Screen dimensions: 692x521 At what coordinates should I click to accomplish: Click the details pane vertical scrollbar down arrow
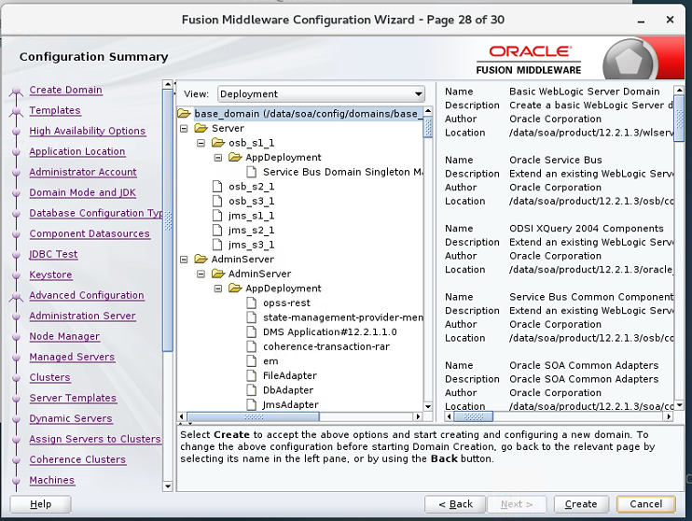pos(679,405)
